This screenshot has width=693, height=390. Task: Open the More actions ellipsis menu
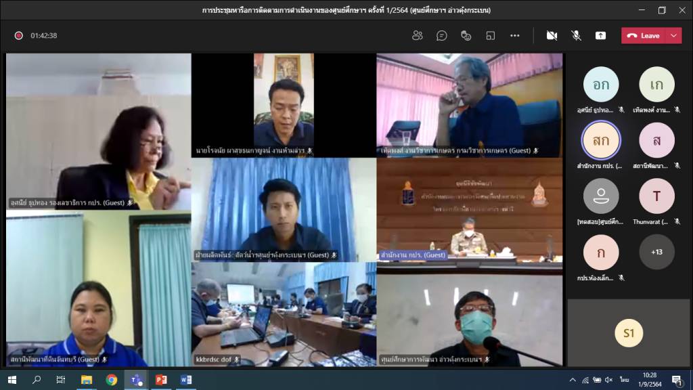pyautogui.click(x=514, y=35)
